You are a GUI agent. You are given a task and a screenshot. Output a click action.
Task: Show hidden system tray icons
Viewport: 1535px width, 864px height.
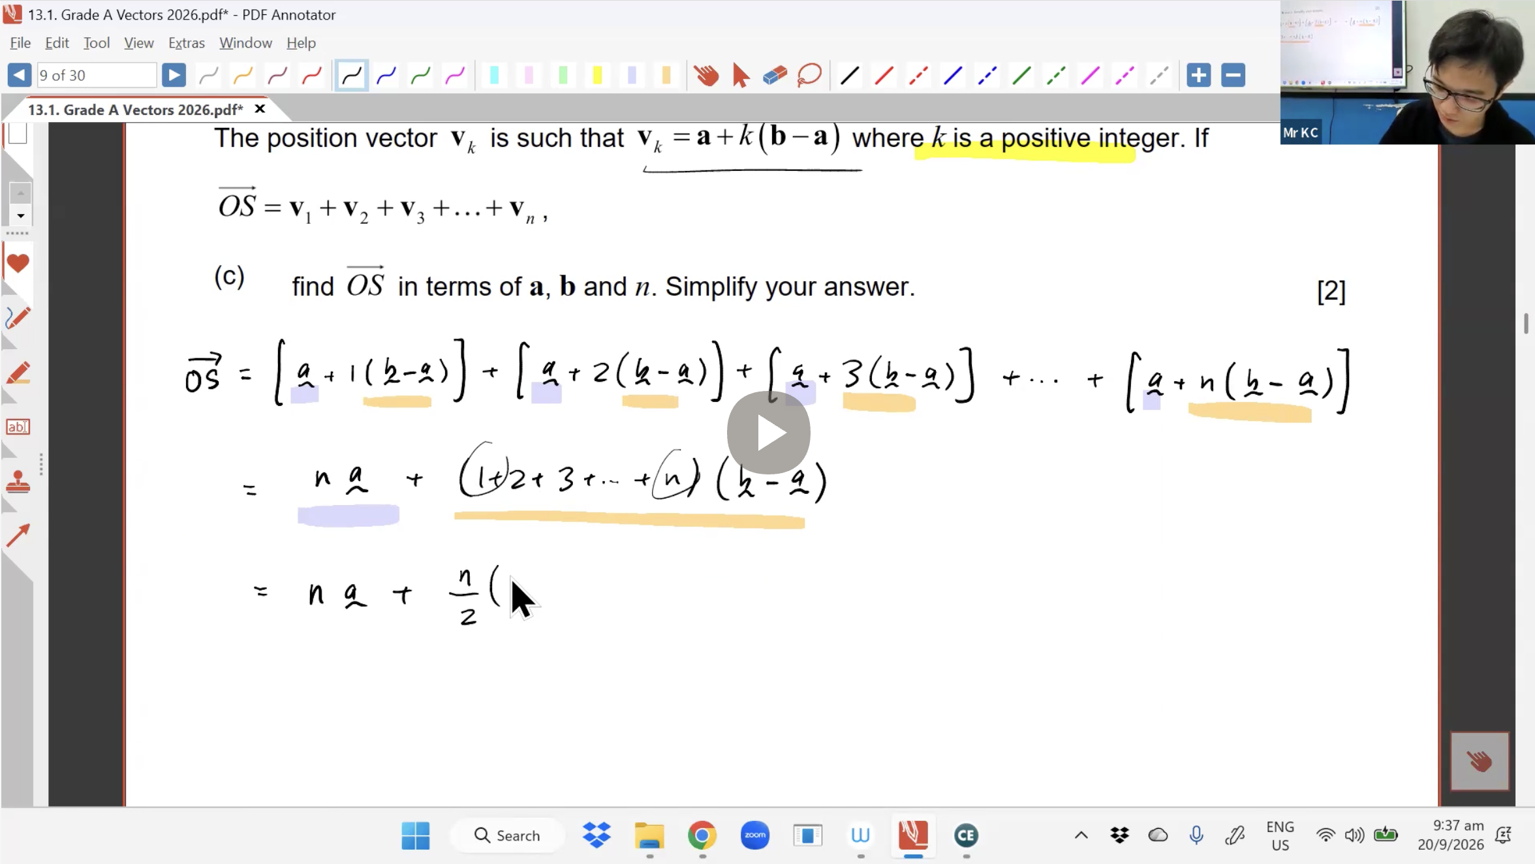(x=1081, y=835)
